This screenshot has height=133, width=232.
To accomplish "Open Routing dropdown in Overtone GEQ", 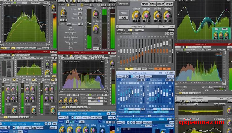I will click(x=149, y=76).
